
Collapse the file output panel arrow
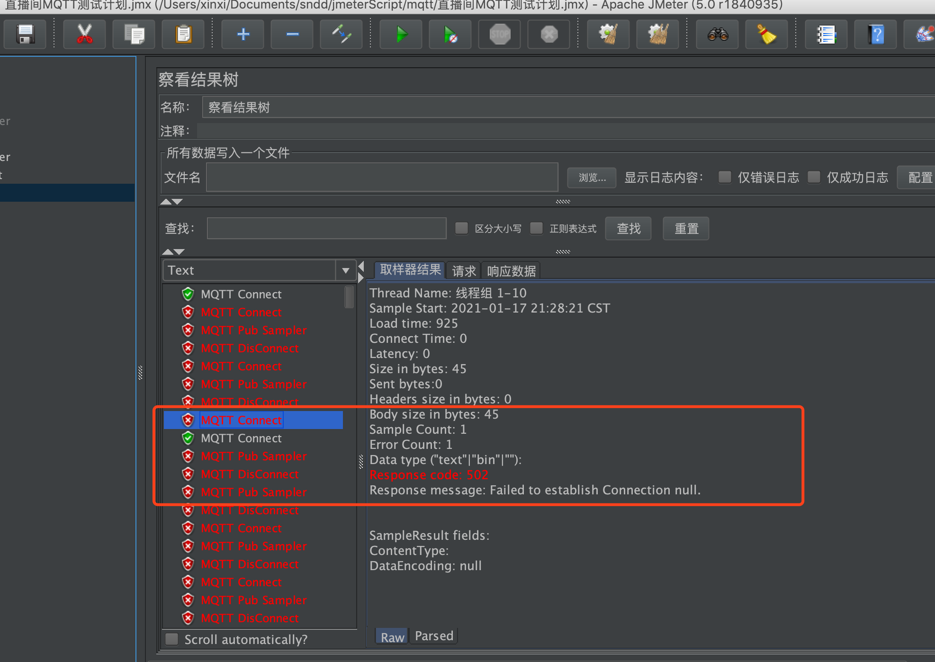[x=167, y=201]
